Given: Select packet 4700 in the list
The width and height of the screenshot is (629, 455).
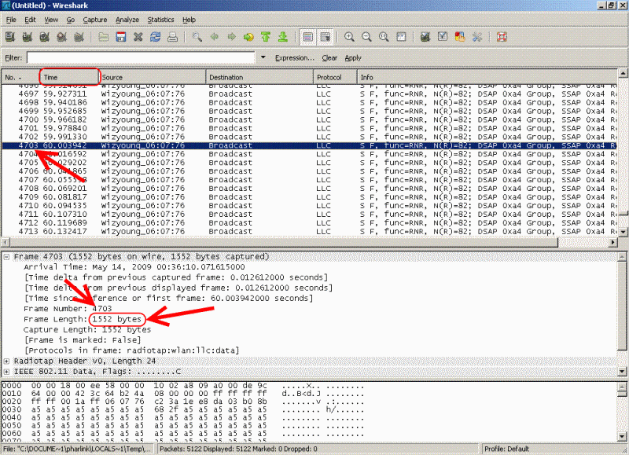Looking at the screenshot, I should pyautogui.click(x=309, y=119).
